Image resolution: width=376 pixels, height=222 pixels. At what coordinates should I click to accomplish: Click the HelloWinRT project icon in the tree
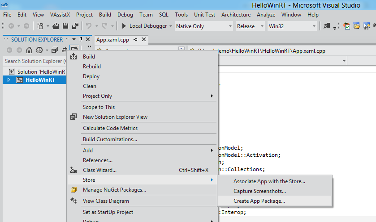(x=19, y=80)
